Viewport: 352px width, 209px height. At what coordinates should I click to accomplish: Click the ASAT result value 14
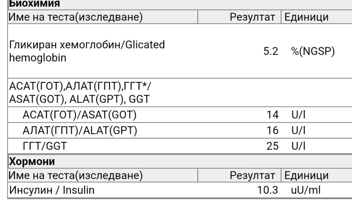pos(272,115)
